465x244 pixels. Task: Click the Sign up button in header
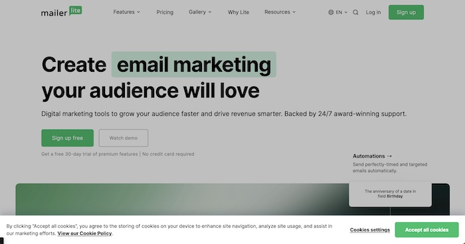pos(406,12)
